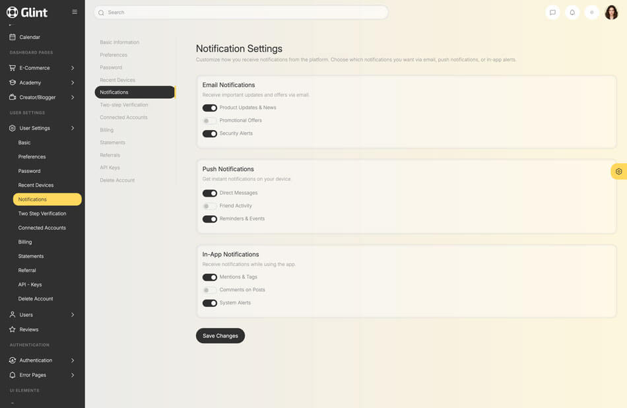Switch to the Billing tab

click(107, 130)
